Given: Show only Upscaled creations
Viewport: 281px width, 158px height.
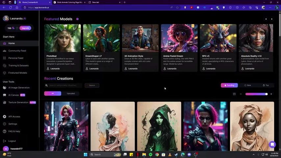Looking at the screenshot, I should [x=71, y=93].
